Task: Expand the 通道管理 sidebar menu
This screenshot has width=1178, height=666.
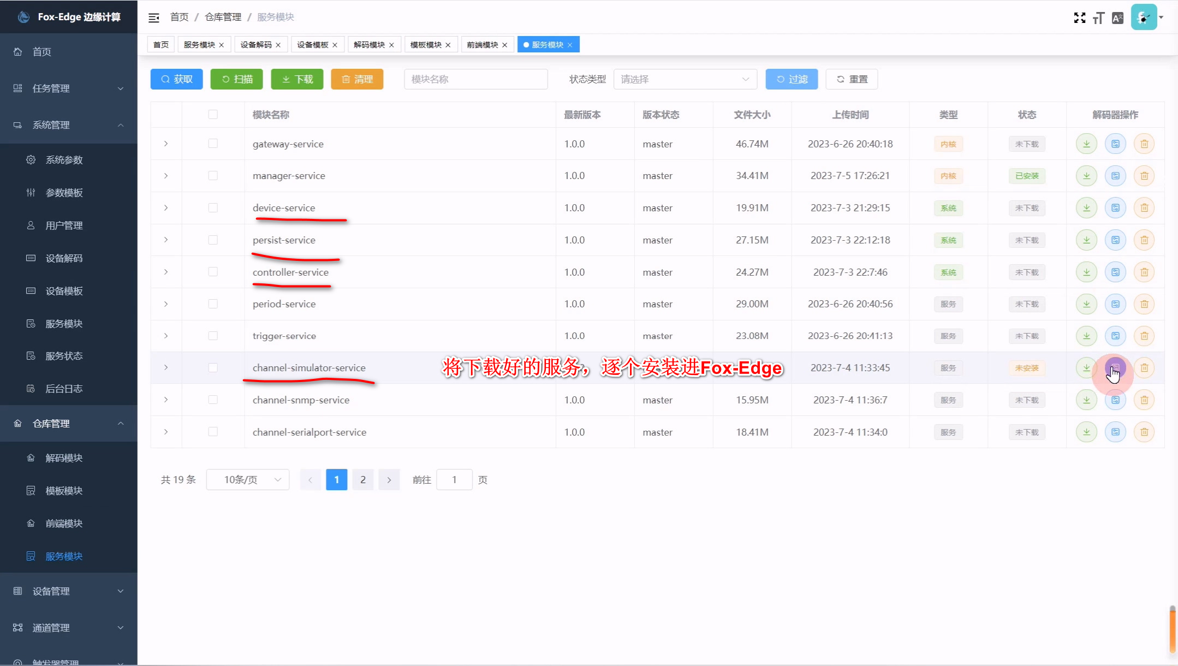Action: point(69,628)
